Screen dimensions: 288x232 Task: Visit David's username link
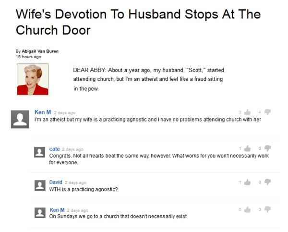(56, 182)
